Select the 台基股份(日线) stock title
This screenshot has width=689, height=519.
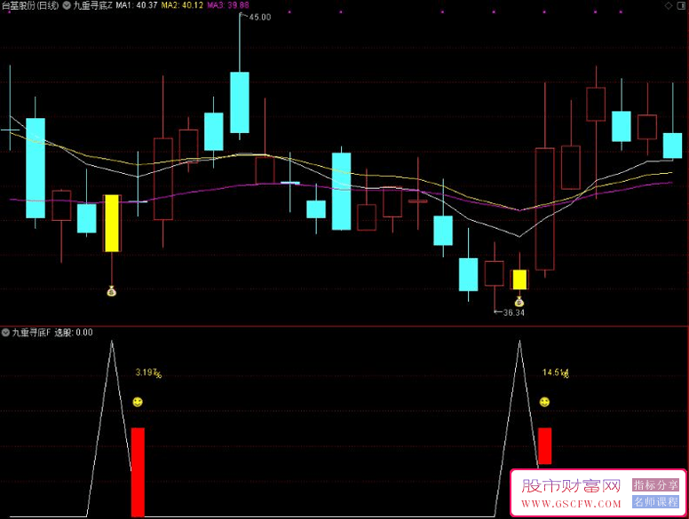point(30,5)
